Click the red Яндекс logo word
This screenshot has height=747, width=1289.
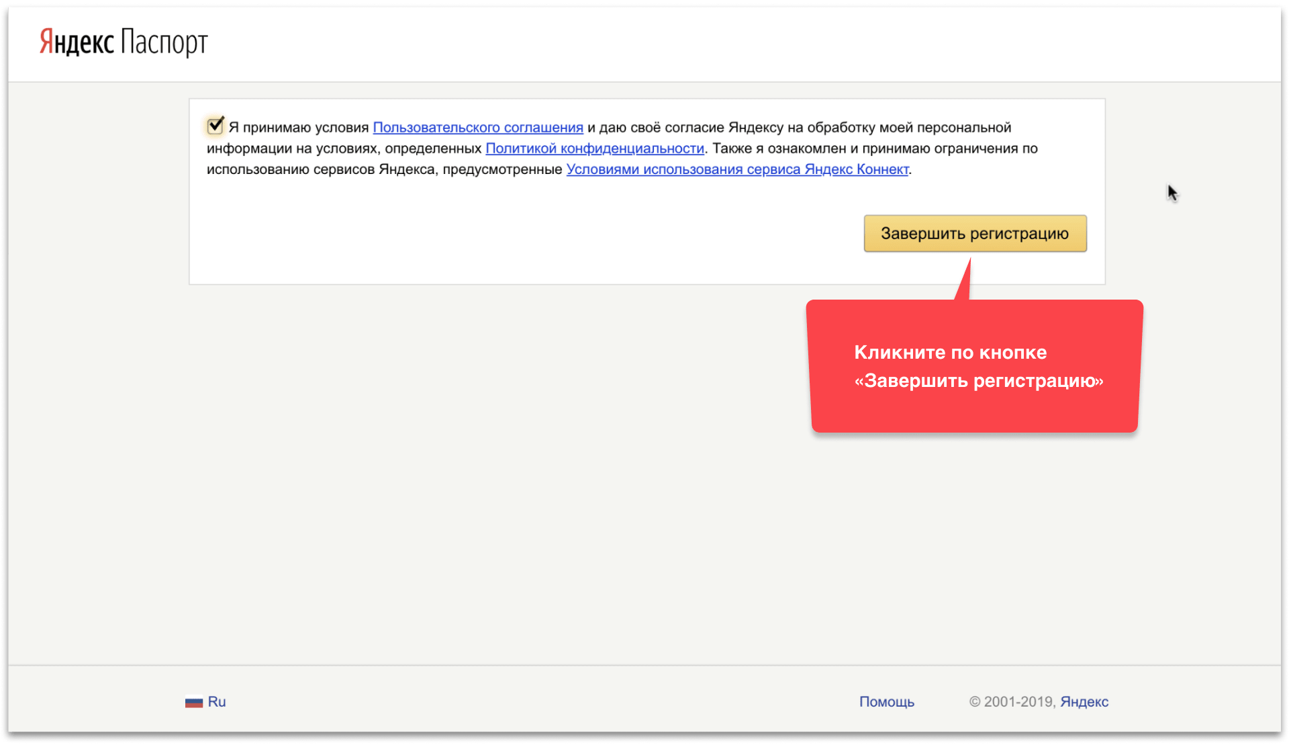pos(77,42)
